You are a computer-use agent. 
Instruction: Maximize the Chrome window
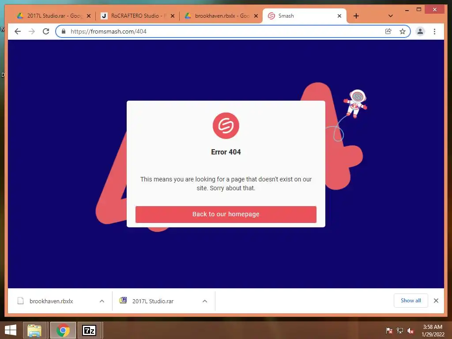point(419,10)
